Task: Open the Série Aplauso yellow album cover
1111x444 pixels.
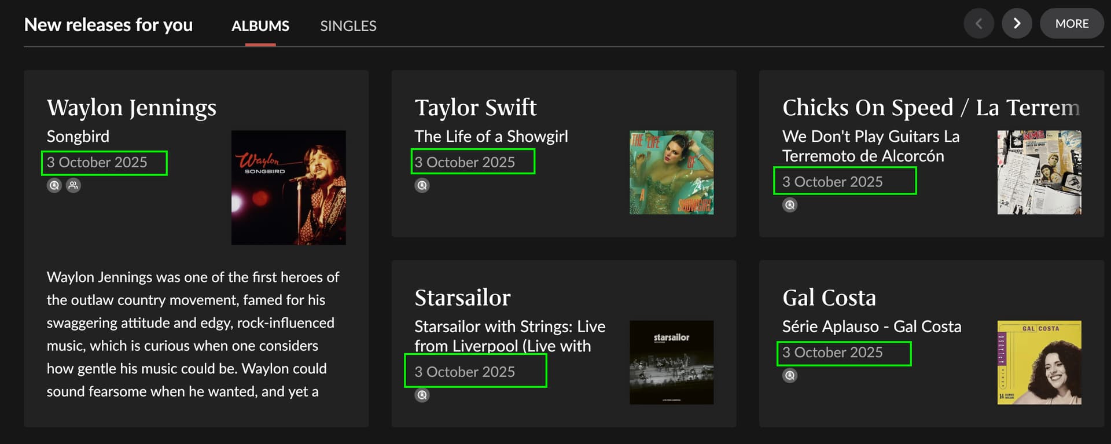Action: (1039, 362)
